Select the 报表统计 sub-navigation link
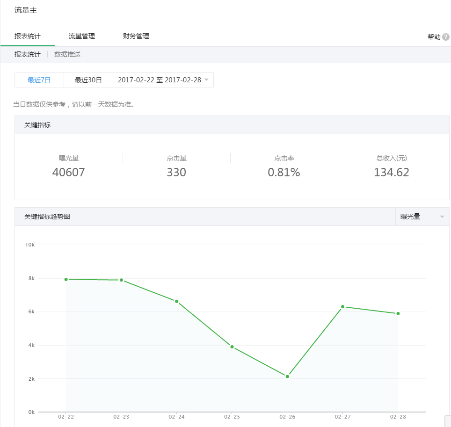The width and height of the screenshot is (451, 427). click(x=28, y=54)
